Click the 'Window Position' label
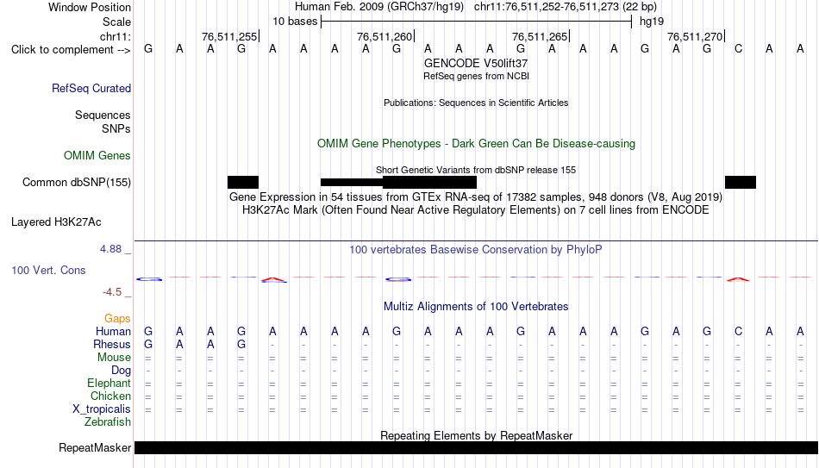 pos(90,7)
